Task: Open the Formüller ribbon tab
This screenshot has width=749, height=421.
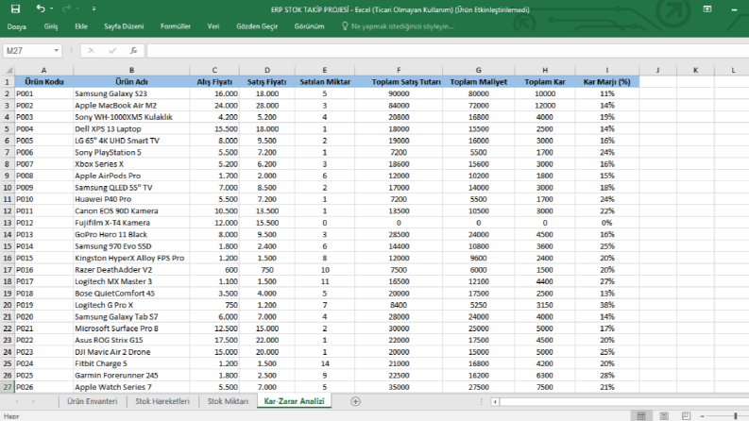Action: click(x=176, y=26)
